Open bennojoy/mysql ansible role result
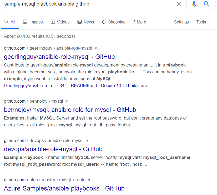217x195 pixels. click(x=70, y=110)
